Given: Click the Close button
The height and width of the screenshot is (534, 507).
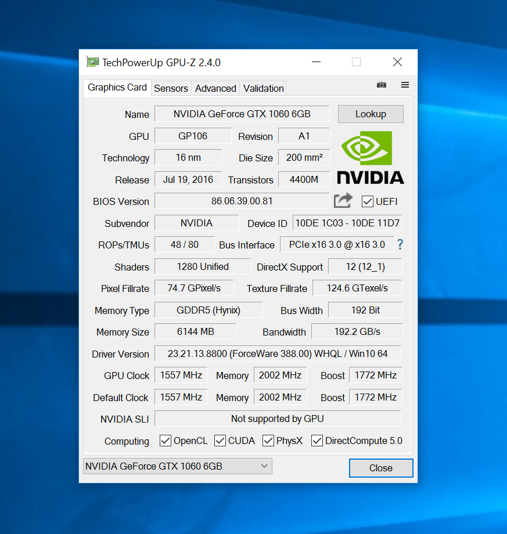Looking at the screenshot, I should [x=381, y=468].
